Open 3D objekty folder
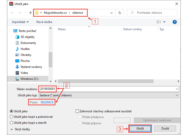188x135 pixels. [x=28, y=37]
